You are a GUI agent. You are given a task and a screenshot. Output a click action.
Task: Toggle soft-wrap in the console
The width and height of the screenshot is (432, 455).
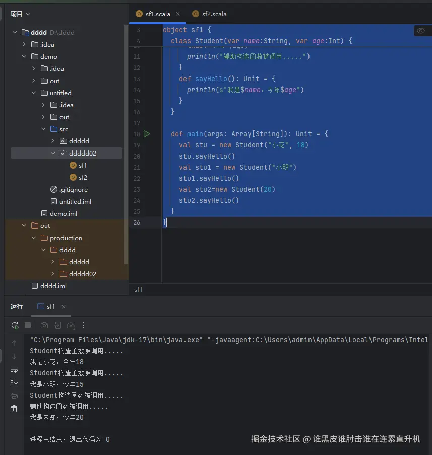click(14, 369)
